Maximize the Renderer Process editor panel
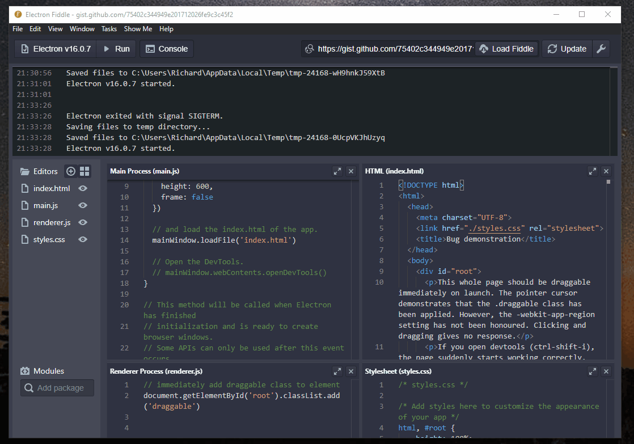Image resolution: width=634 pixels, height=444 pixels. [x=337, y=371]
